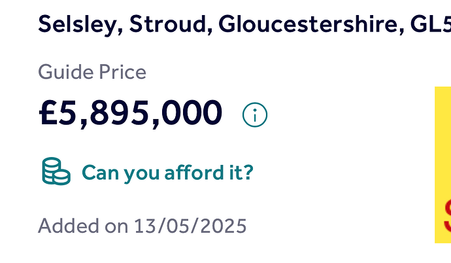Click the pound sign in the price
The image size is (451, 263).
(50, 113)
